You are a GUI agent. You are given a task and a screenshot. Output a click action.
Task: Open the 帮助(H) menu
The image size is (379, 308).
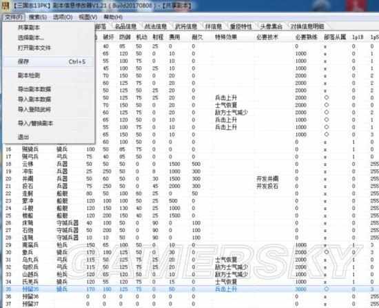pyautogui.click(x=113, y=17)
